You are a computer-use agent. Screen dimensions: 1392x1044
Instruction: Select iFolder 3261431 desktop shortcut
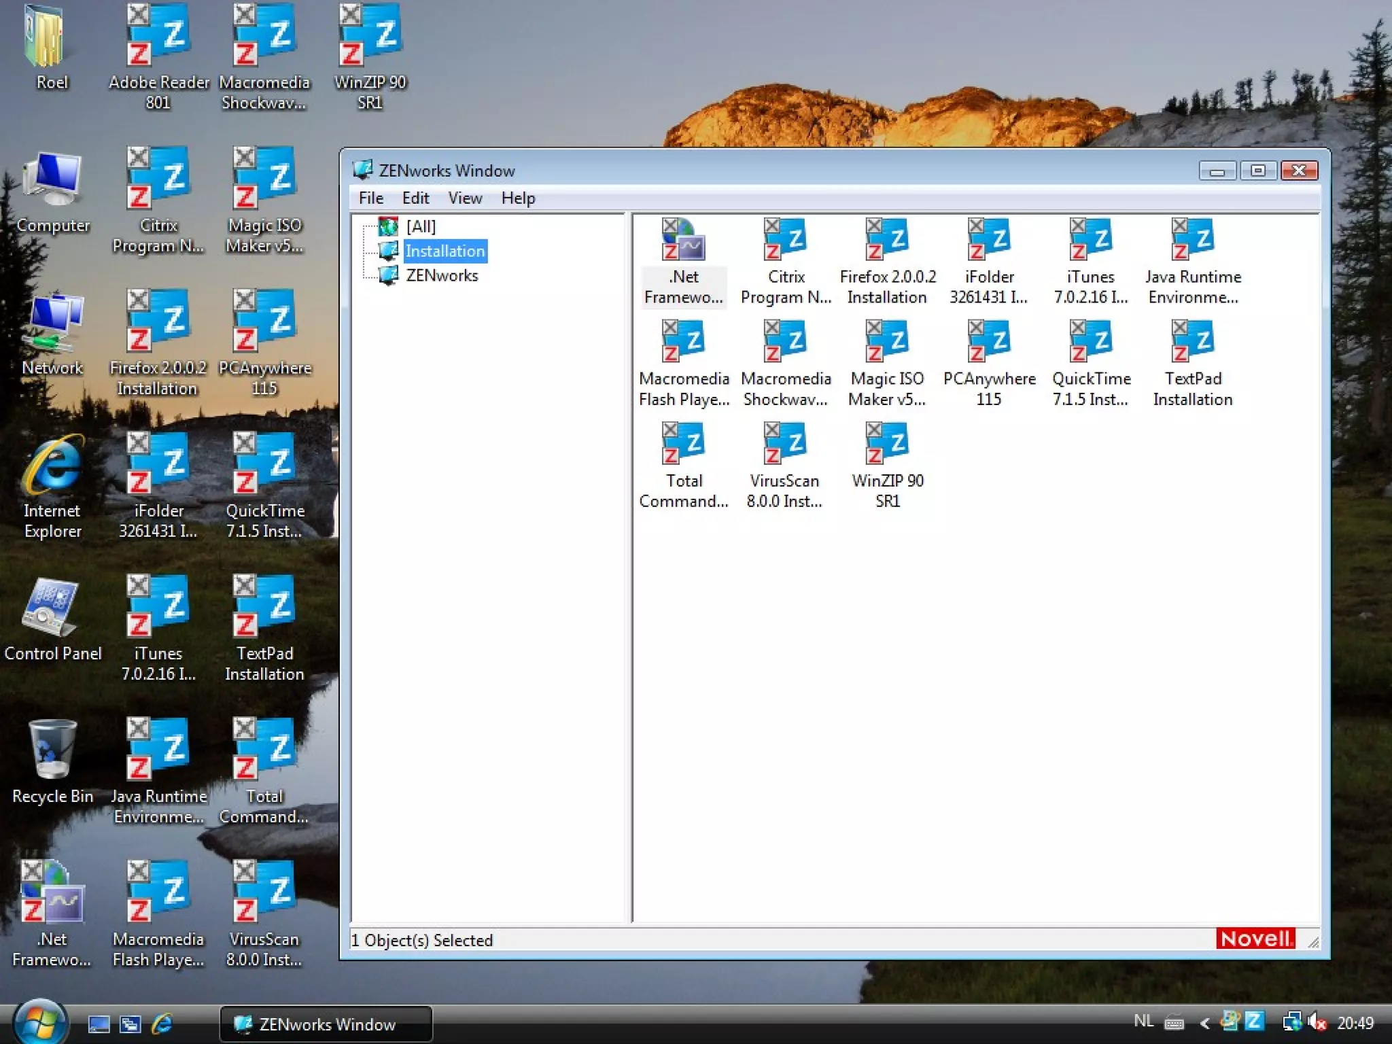pos(158,486)
